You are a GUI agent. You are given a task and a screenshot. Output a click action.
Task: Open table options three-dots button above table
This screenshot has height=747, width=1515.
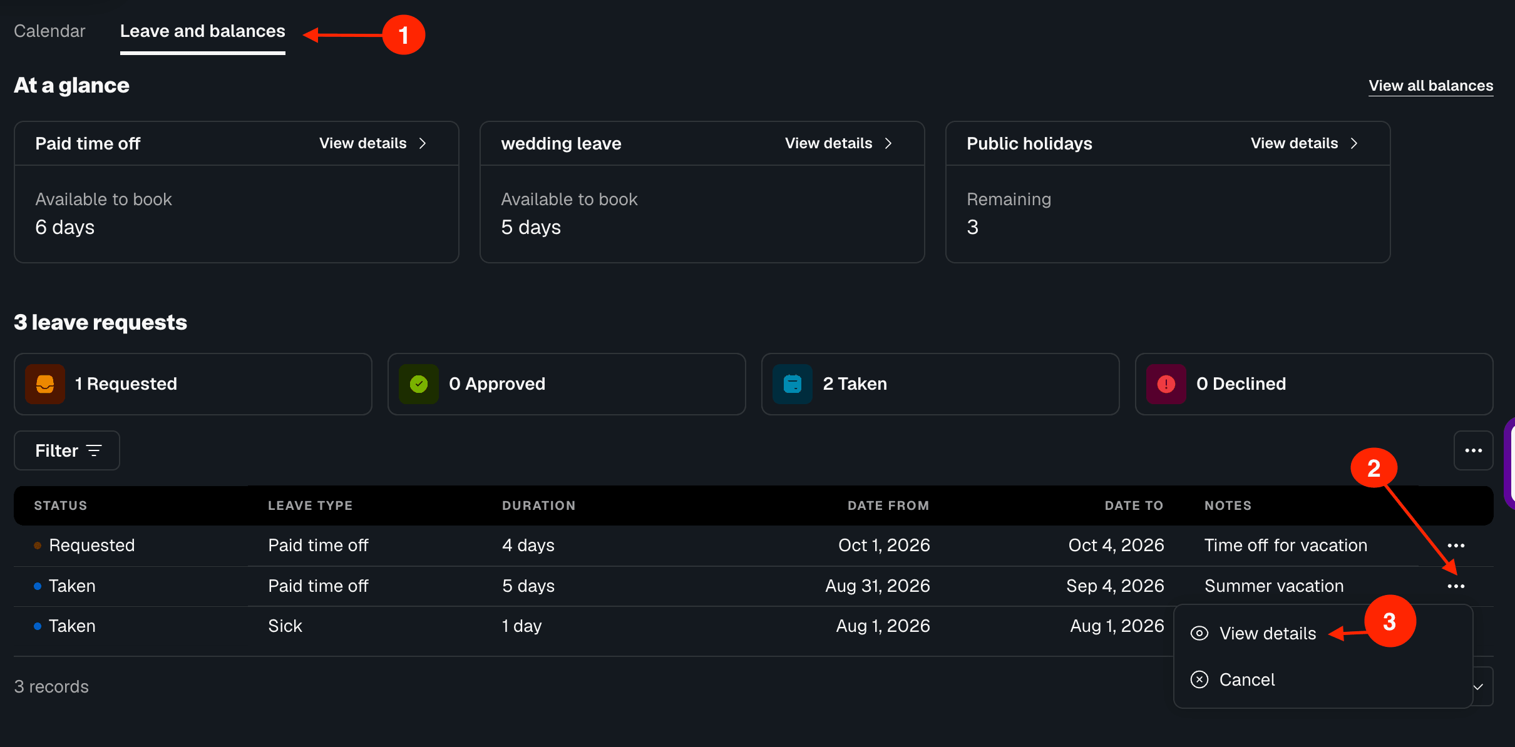(x=1474, y=450)
